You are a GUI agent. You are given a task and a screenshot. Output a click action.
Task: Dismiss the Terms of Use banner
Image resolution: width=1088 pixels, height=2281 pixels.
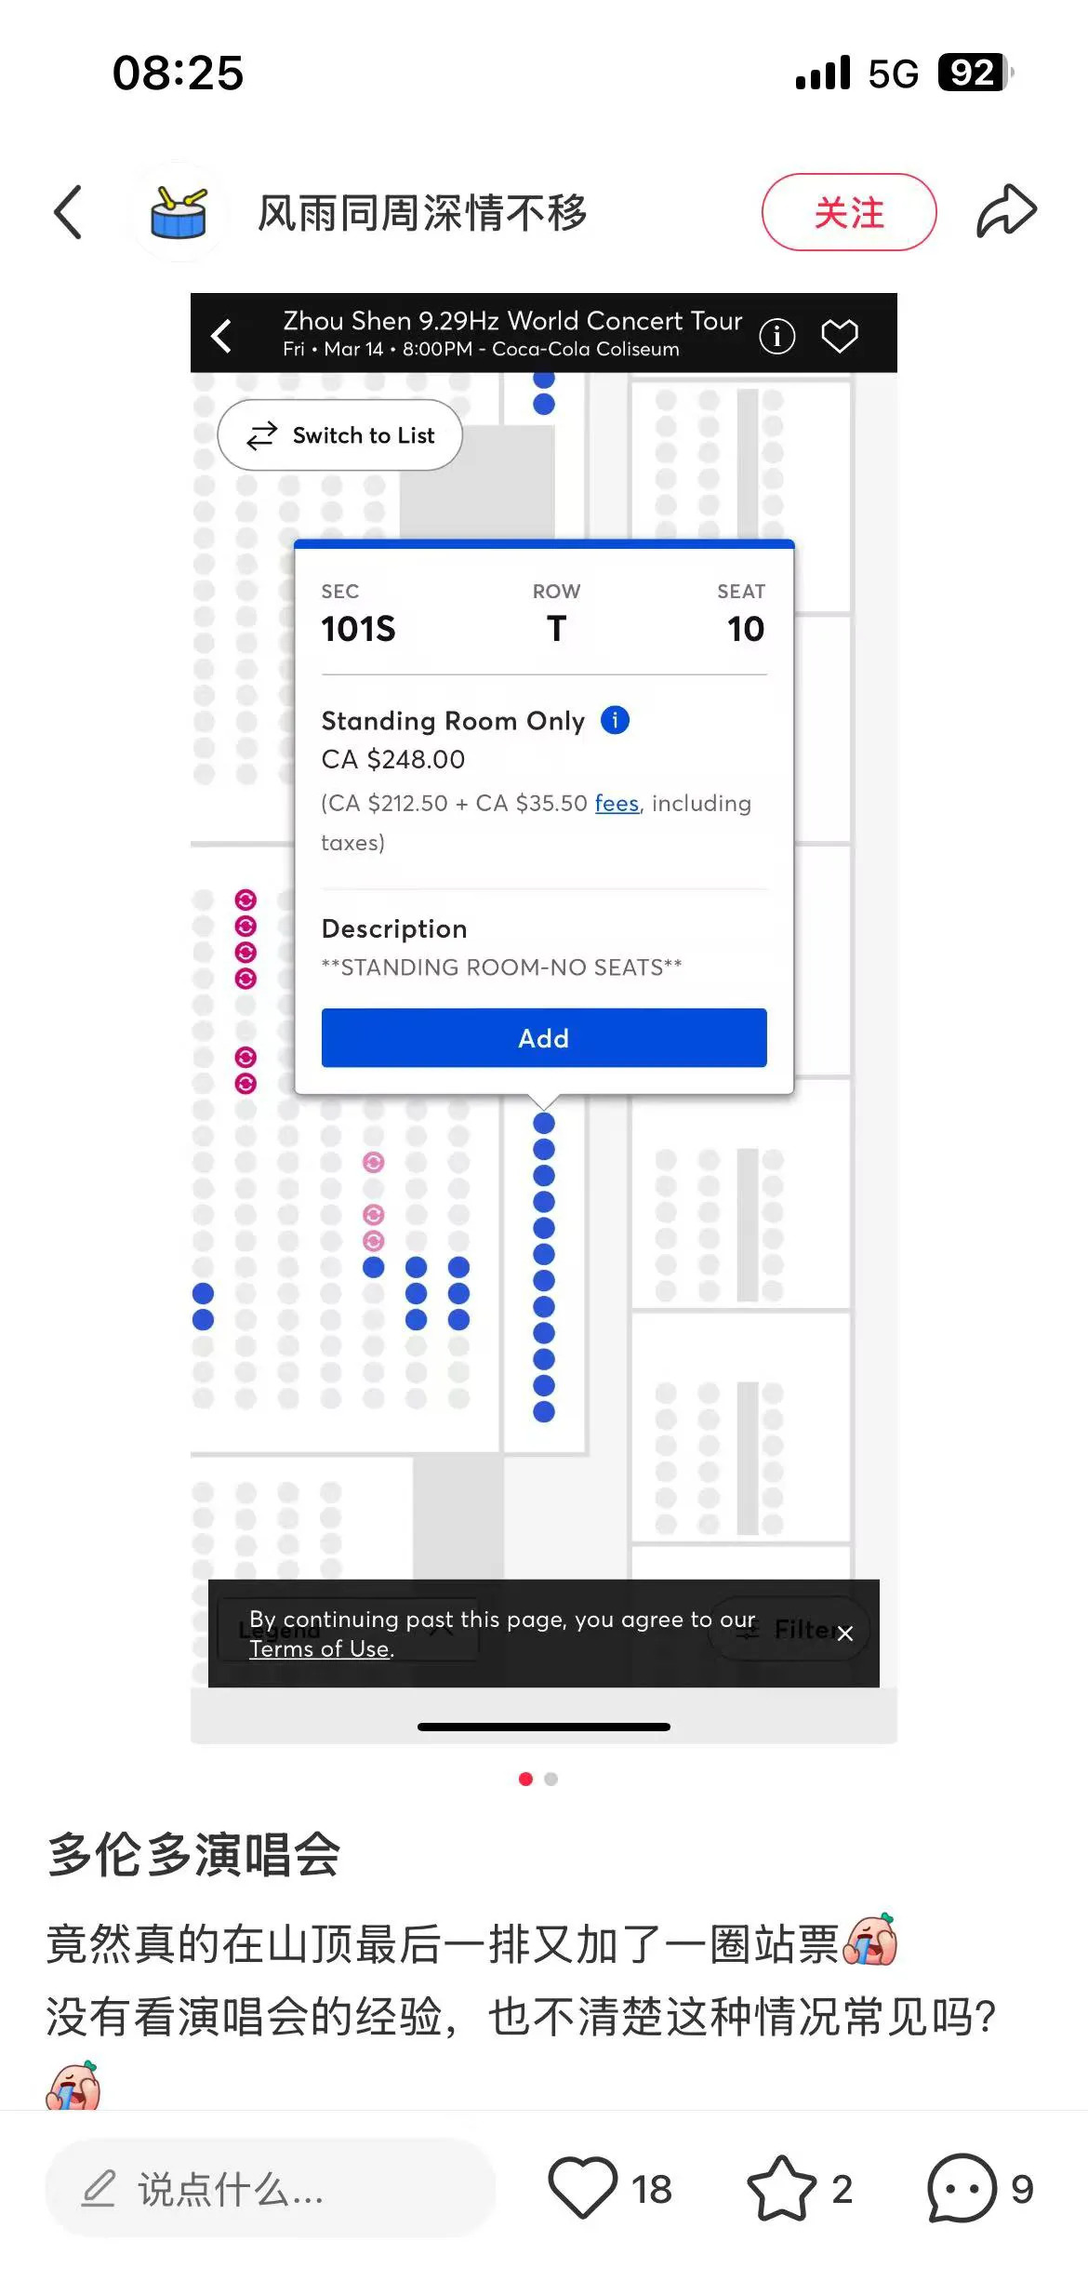pos(844,1634)
